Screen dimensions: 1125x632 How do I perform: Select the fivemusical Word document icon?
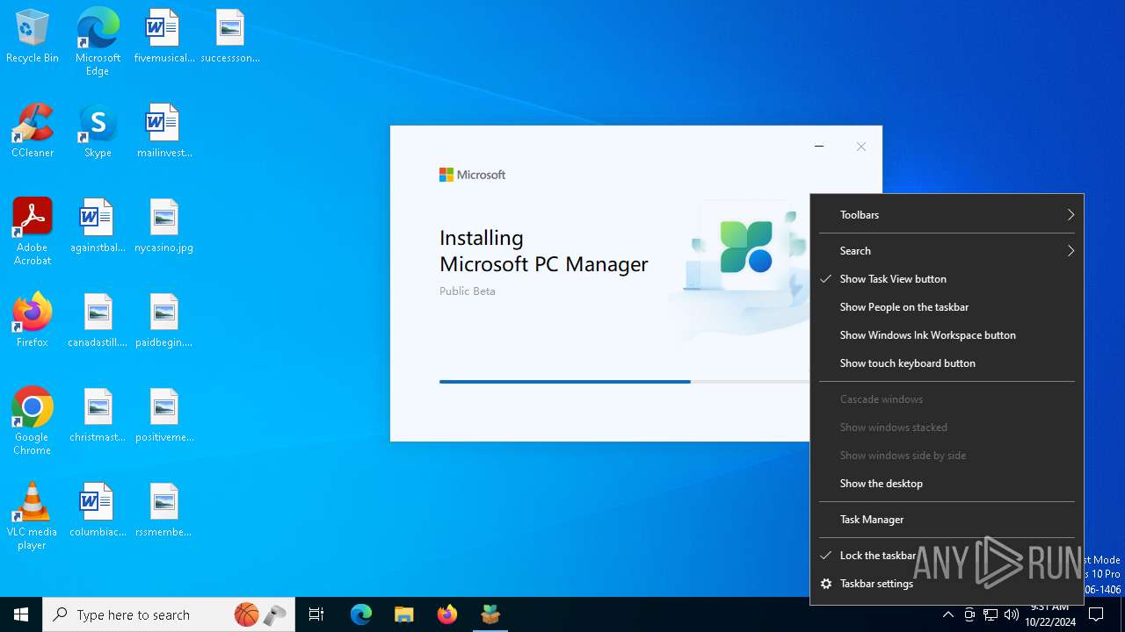coord(163,37)
